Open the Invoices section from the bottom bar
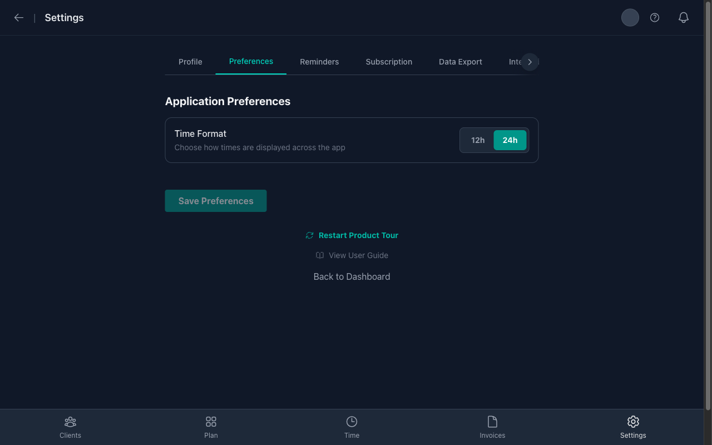The height and width of the screenshot is (445, 712). tap(492, 427)
